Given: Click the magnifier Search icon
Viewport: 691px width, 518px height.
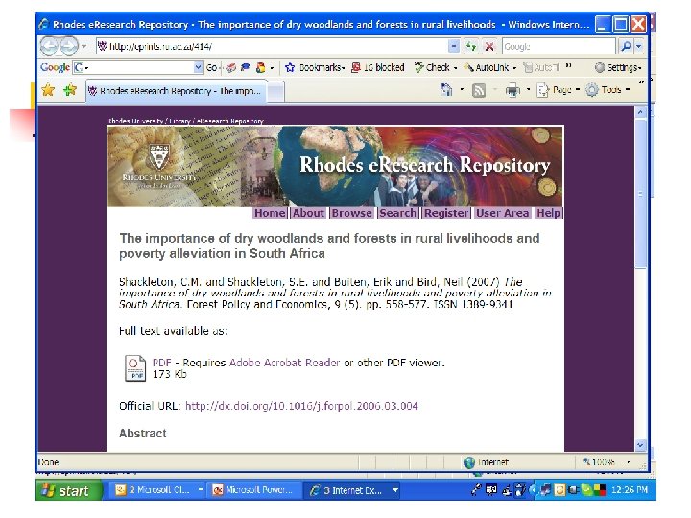Looking at the screenshot, I should coord(626,46).
